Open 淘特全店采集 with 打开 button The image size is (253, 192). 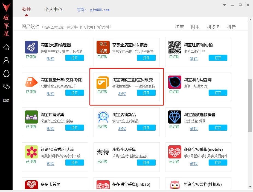coord(146,163)
